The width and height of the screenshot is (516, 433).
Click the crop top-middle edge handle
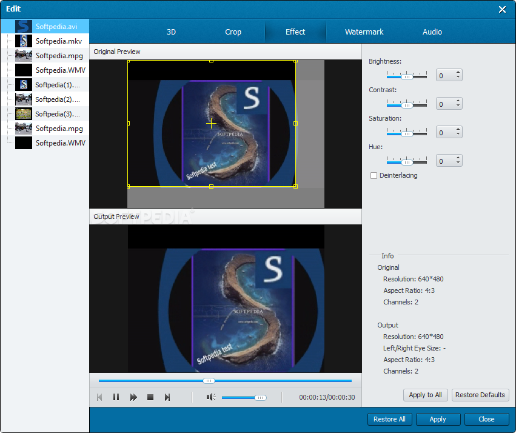211,61
